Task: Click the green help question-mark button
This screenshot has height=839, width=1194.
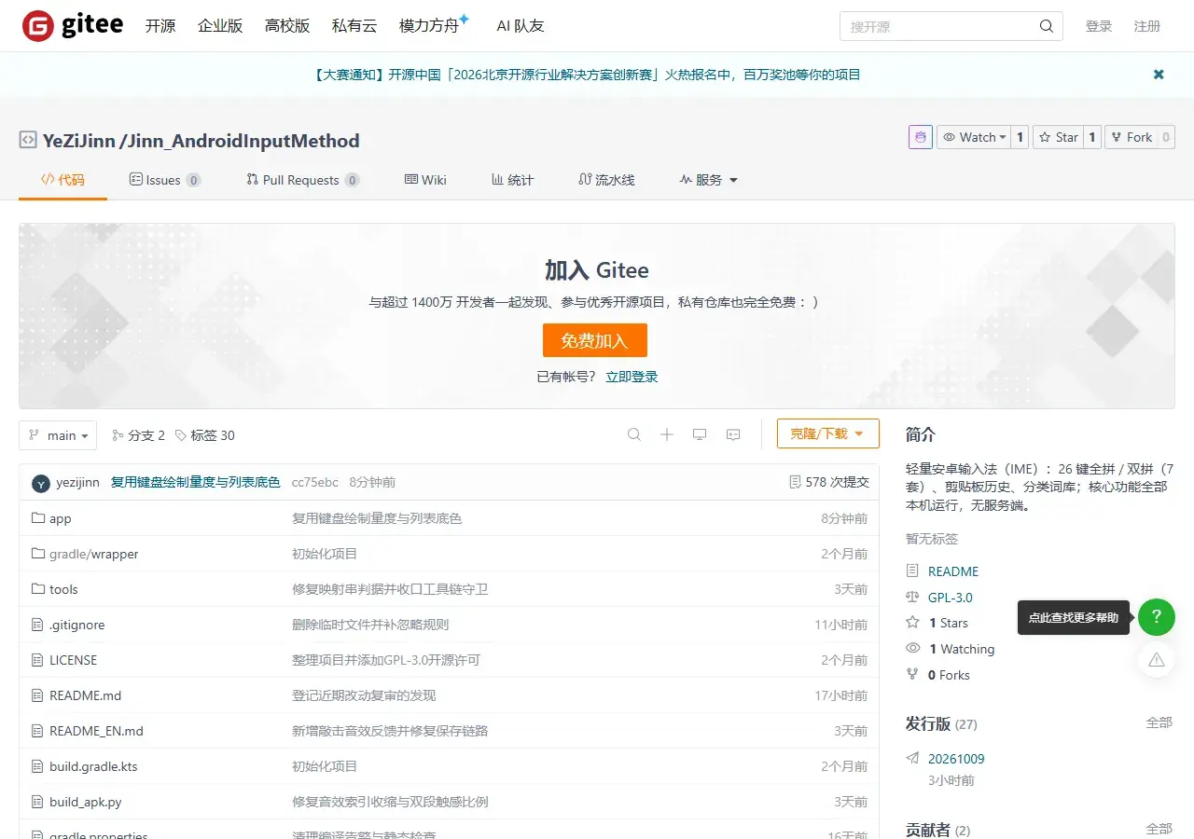Action: click(x=1157, y=617)
